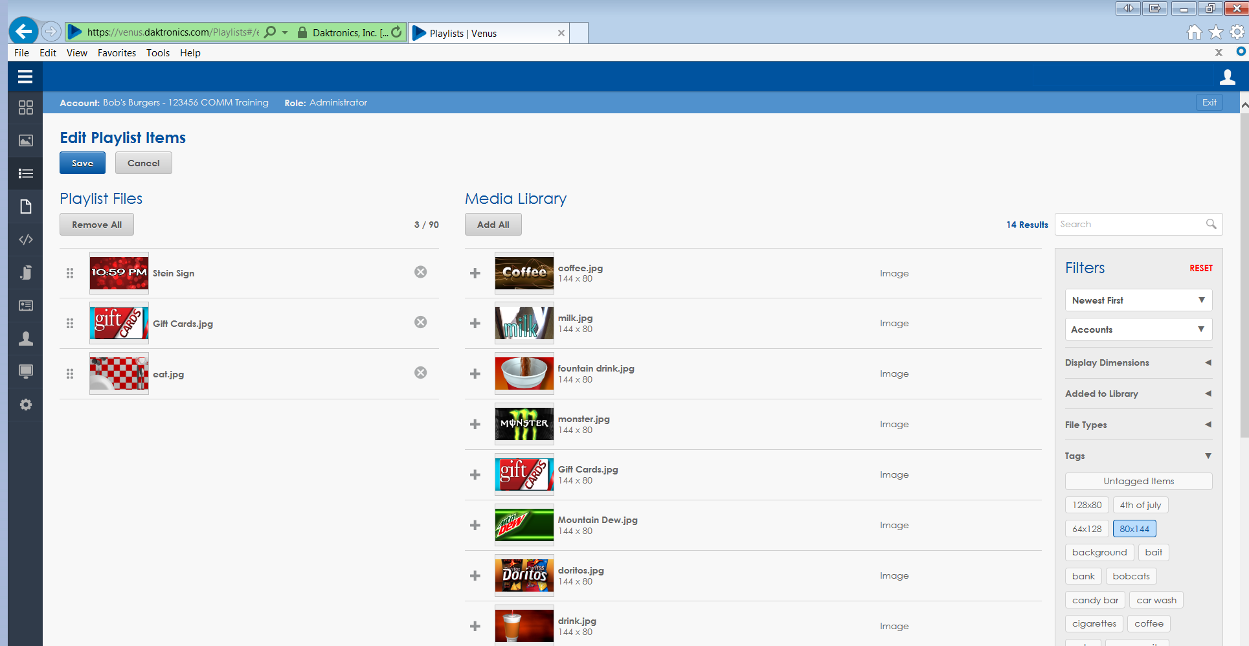Image resolution: width=1249 pixels, height=646 pixels.
Task: Add monster.jpg to the playlist
Action: 475,424
